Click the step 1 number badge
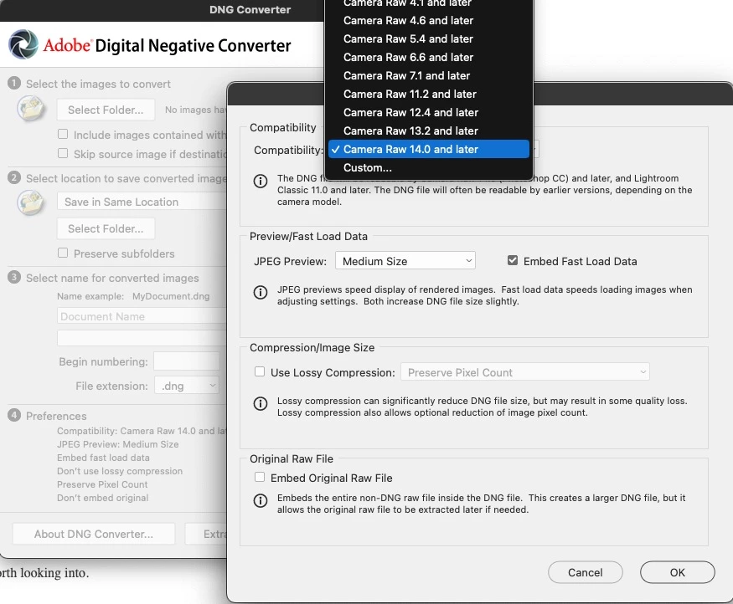The width and height of the screenshot is (733, 604). click(x=14, y=83)
